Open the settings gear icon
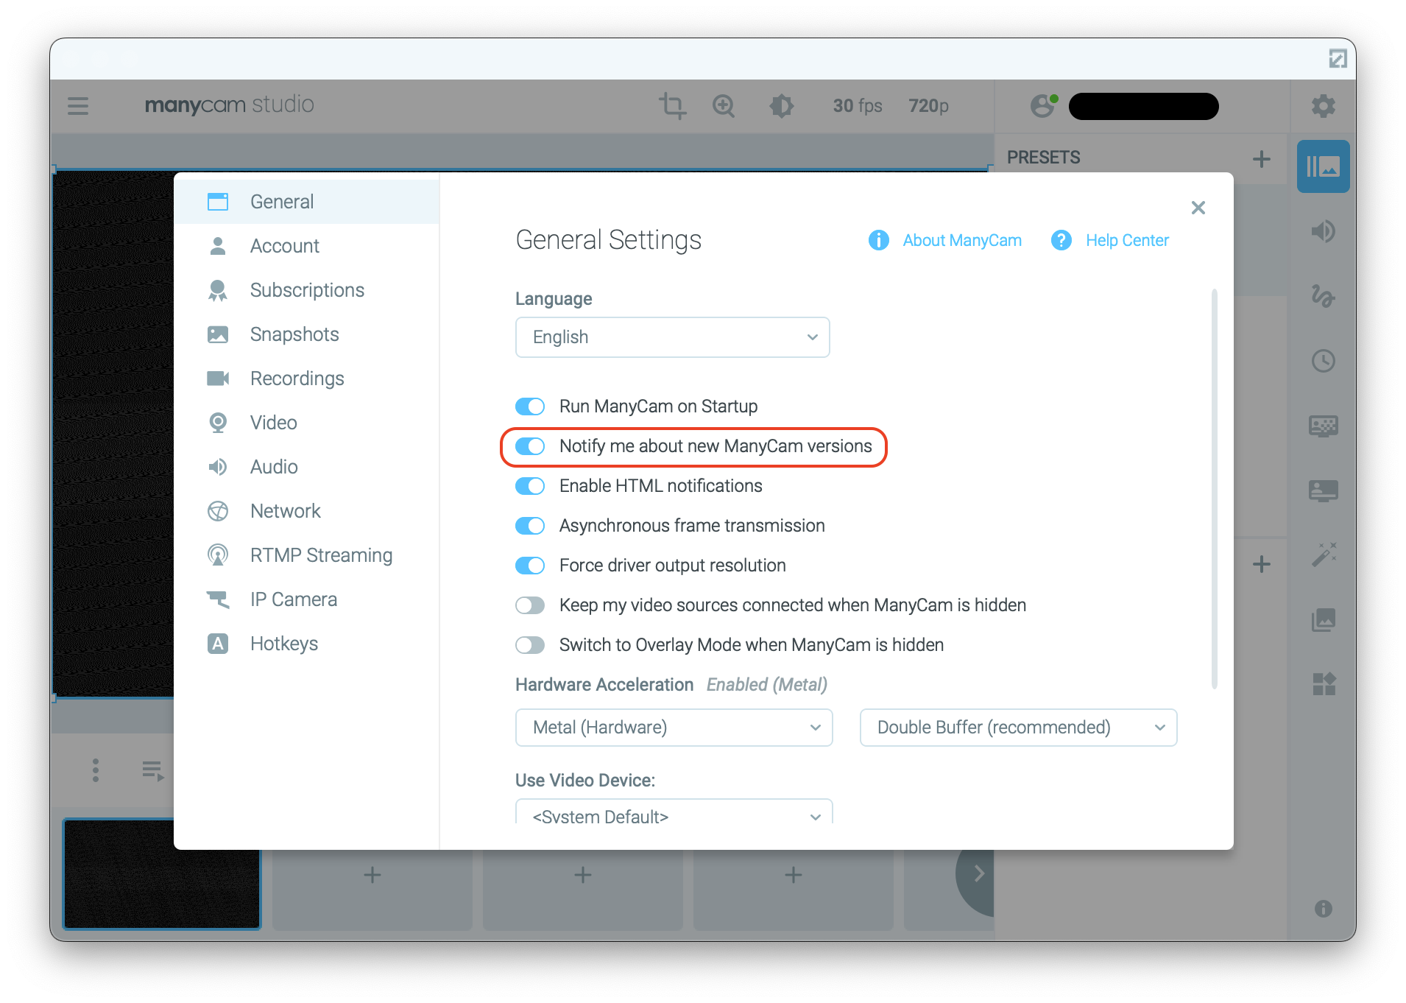 coord(1324,106)
